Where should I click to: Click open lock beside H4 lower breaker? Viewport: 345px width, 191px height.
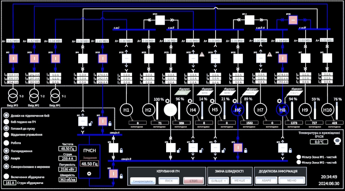point(201,151)
